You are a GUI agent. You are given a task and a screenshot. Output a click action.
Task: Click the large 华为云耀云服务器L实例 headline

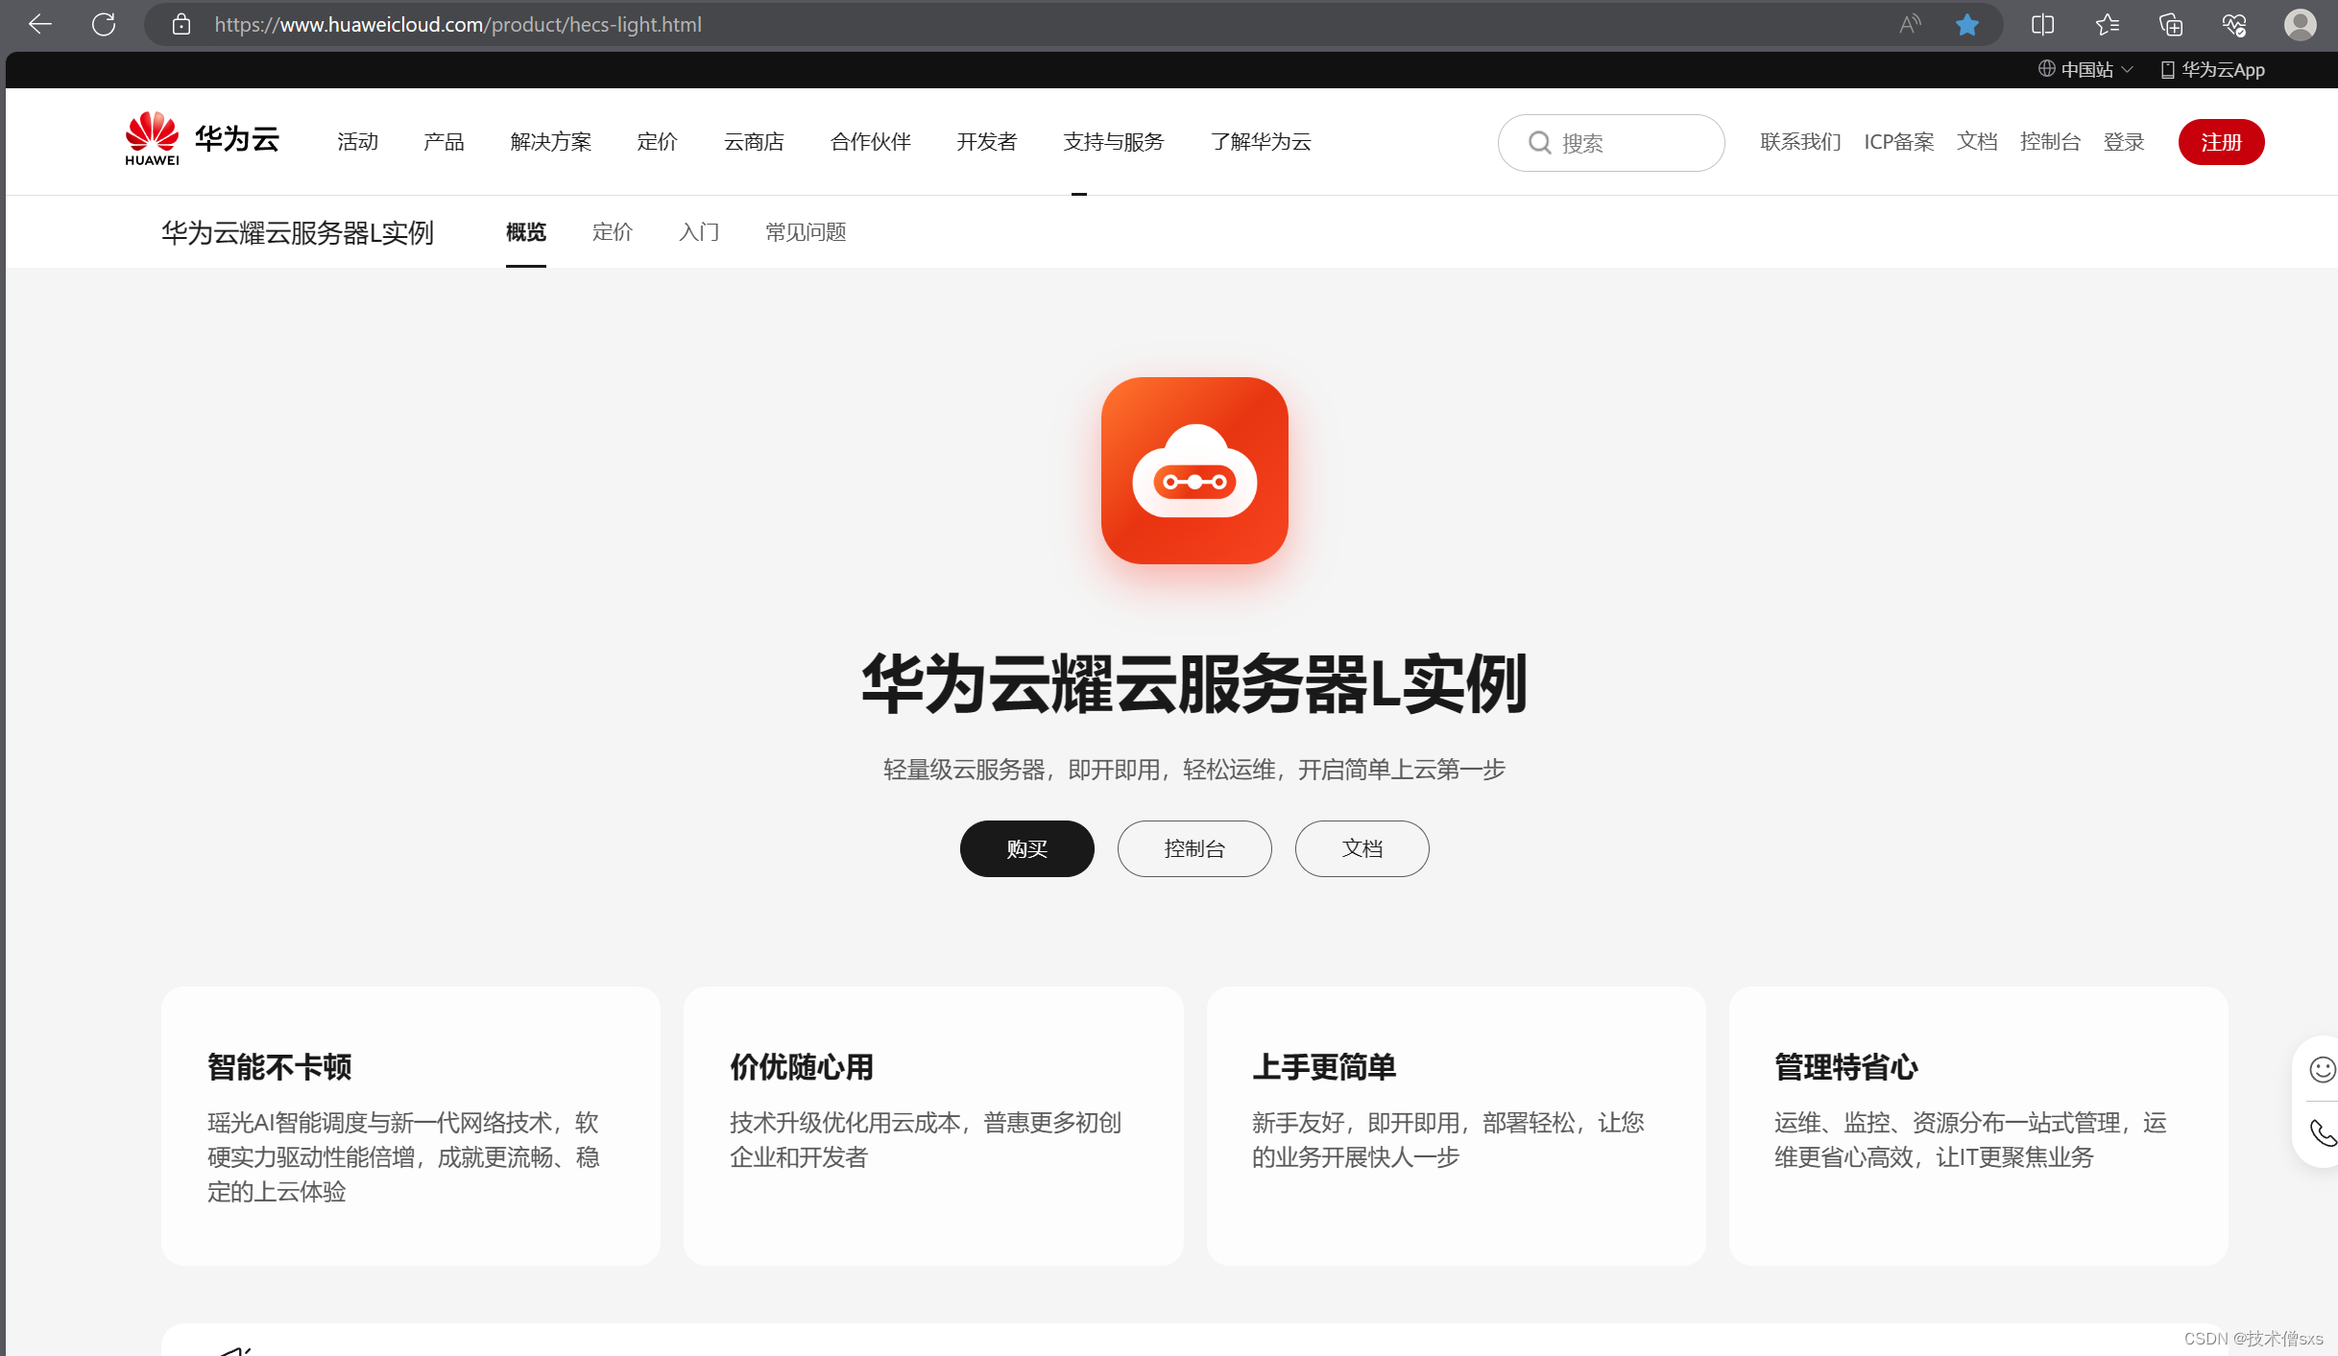coord(1194,684)
